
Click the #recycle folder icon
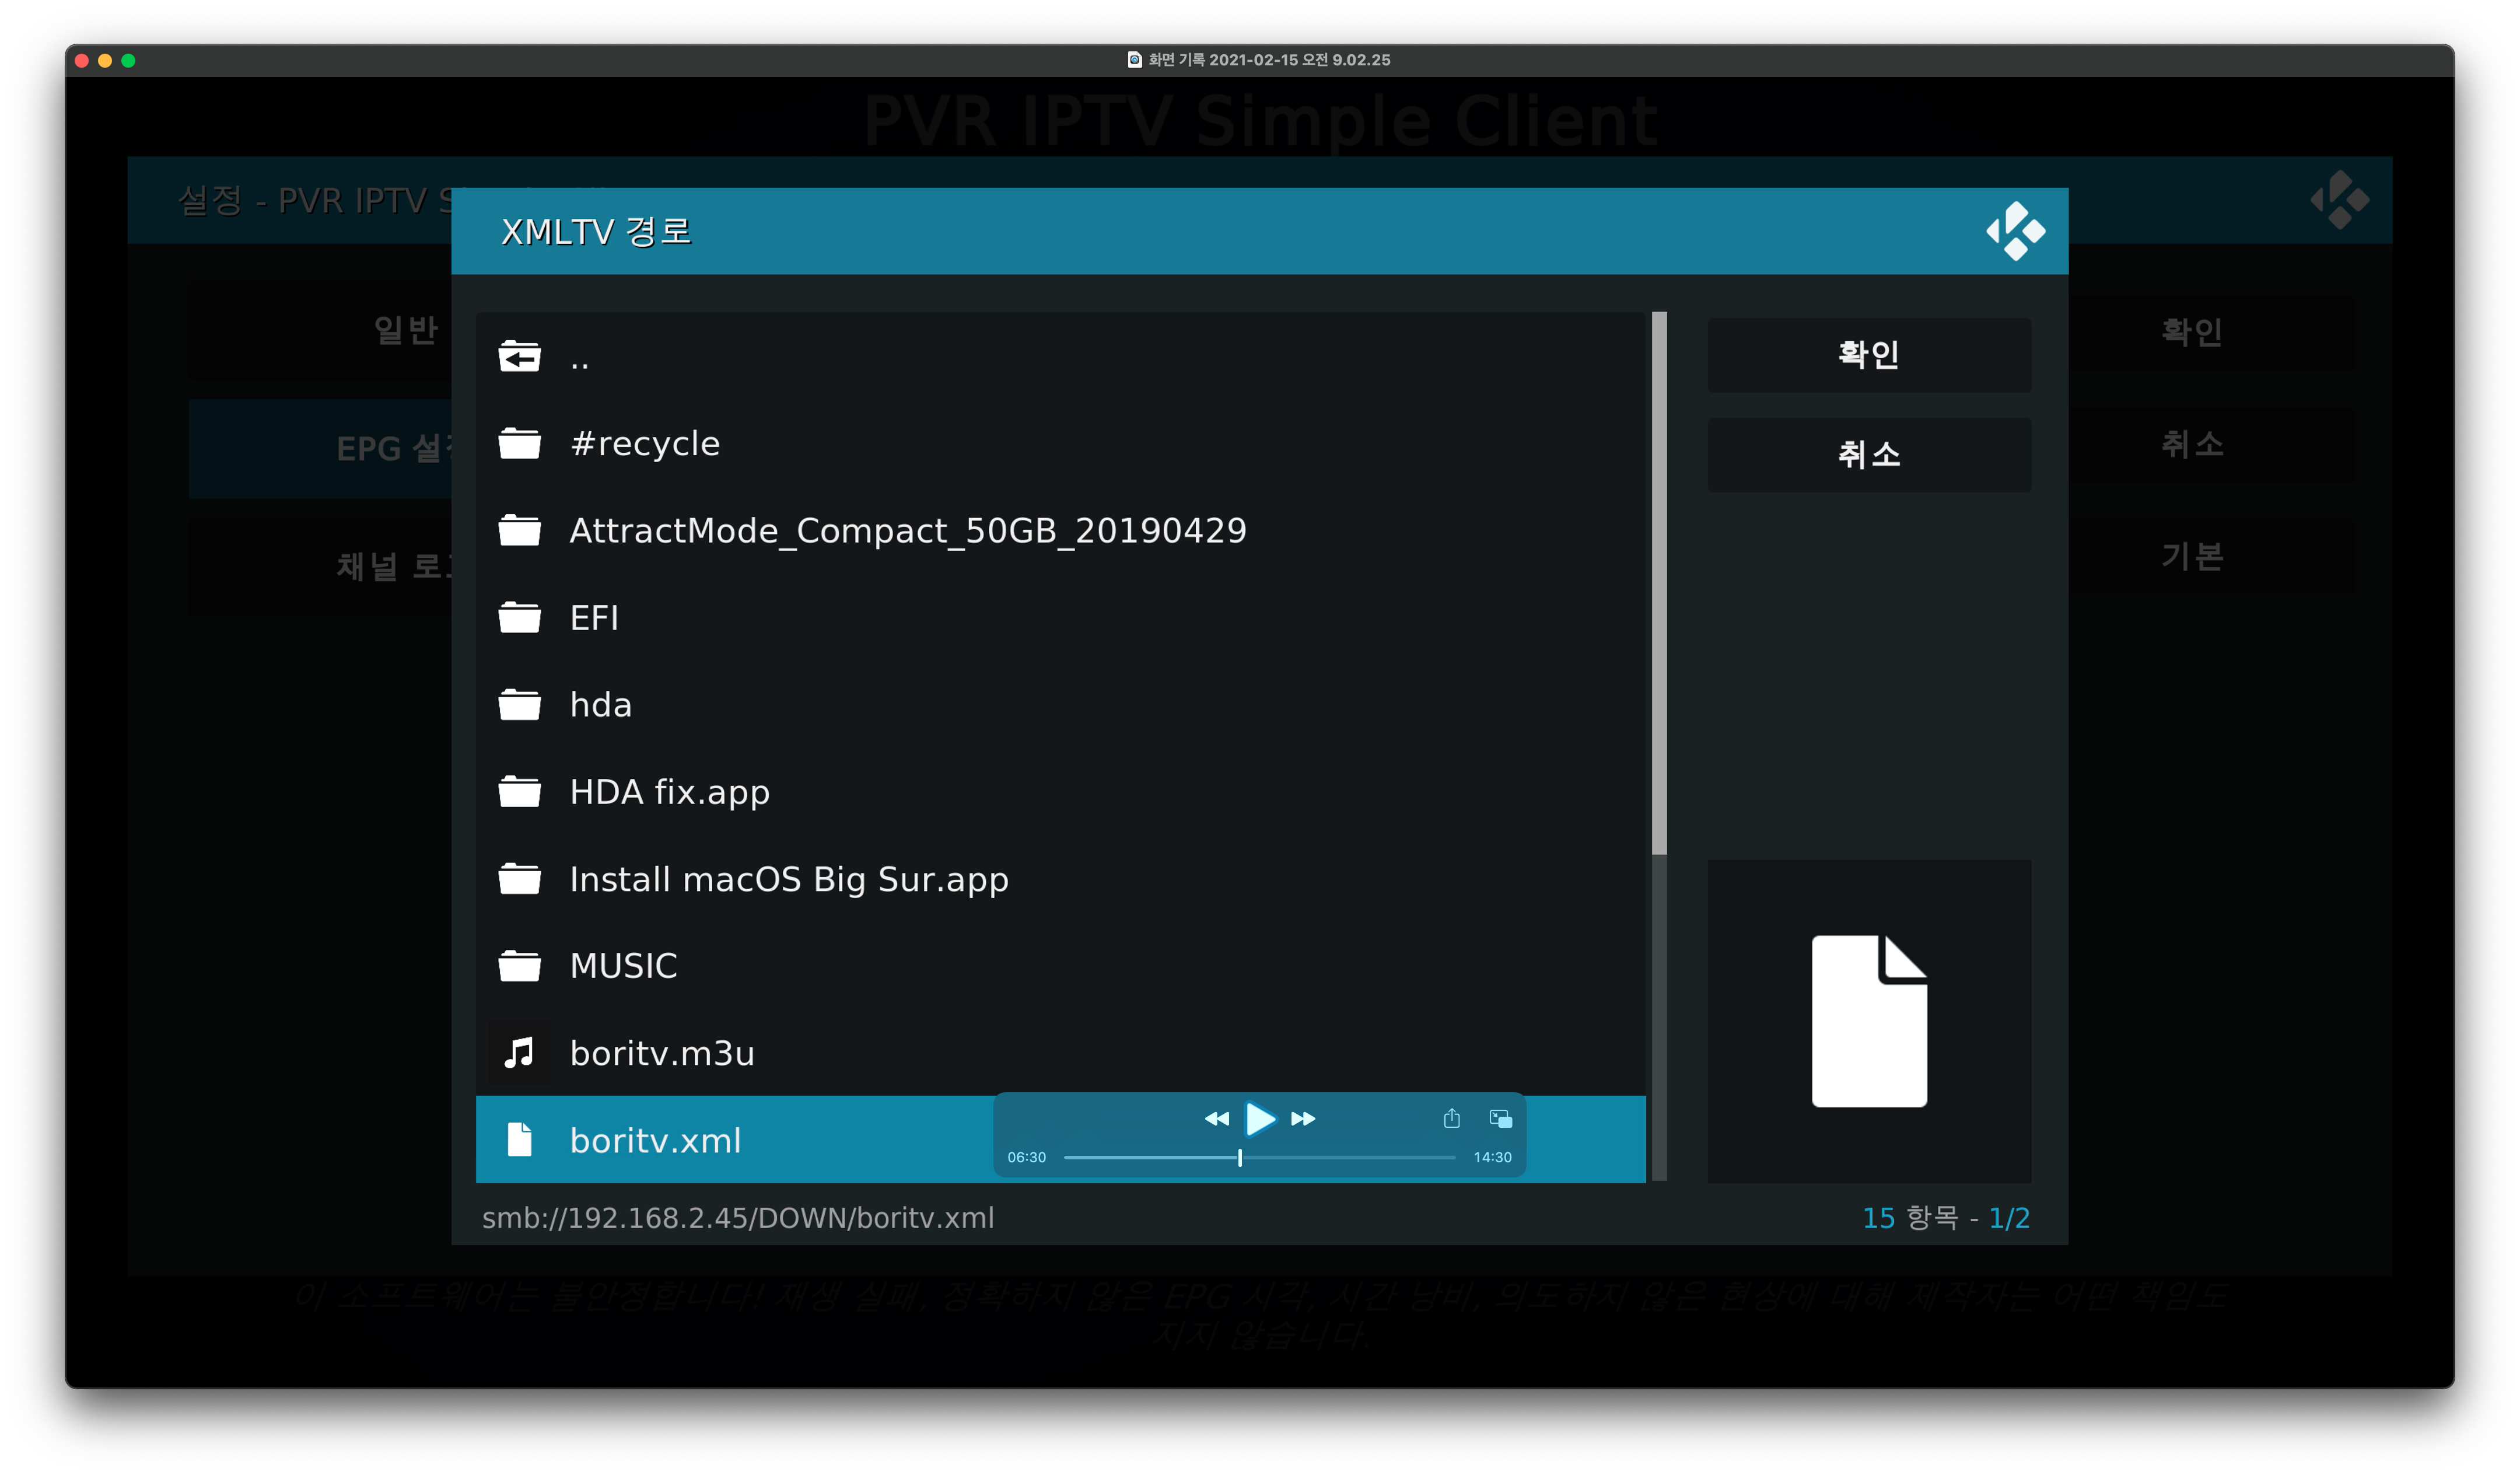point(519,443)
